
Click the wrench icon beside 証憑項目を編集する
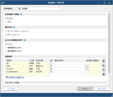click(7, 77)
